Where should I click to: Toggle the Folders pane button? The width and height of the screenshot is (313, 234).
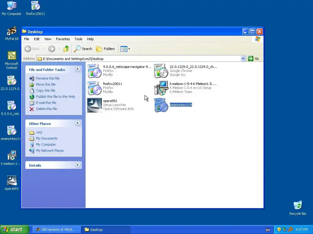click(105, 49)
